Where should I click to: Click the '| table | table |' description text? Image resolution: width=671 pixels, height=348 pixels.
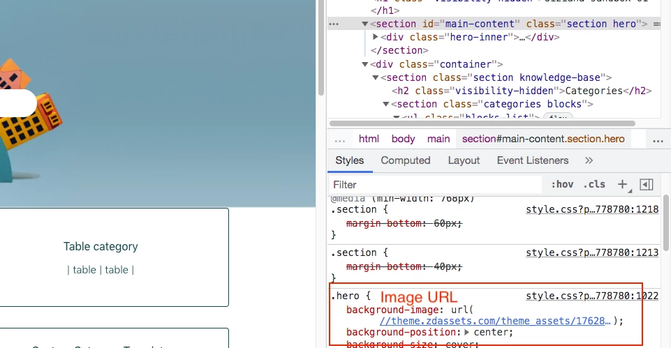pyautogui.click(x=101, y=270)
